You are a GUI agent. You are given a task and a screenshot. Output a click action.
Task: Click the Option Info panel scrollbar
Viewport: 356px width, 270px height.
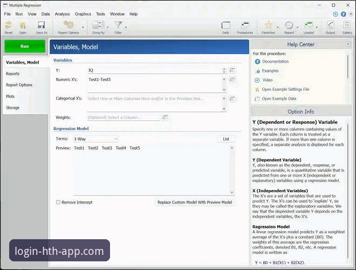point(348,191)
